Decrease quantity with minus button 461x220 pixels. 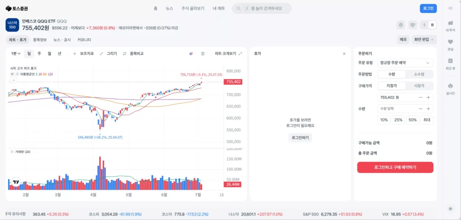point(420,109)
